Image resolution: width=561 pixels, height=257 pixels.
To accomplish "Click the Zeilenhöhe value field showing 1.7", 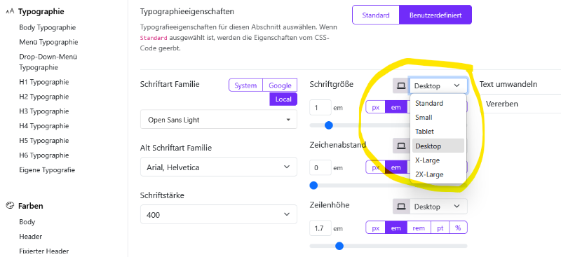I will pyautogui.click(x=320, y=228).
